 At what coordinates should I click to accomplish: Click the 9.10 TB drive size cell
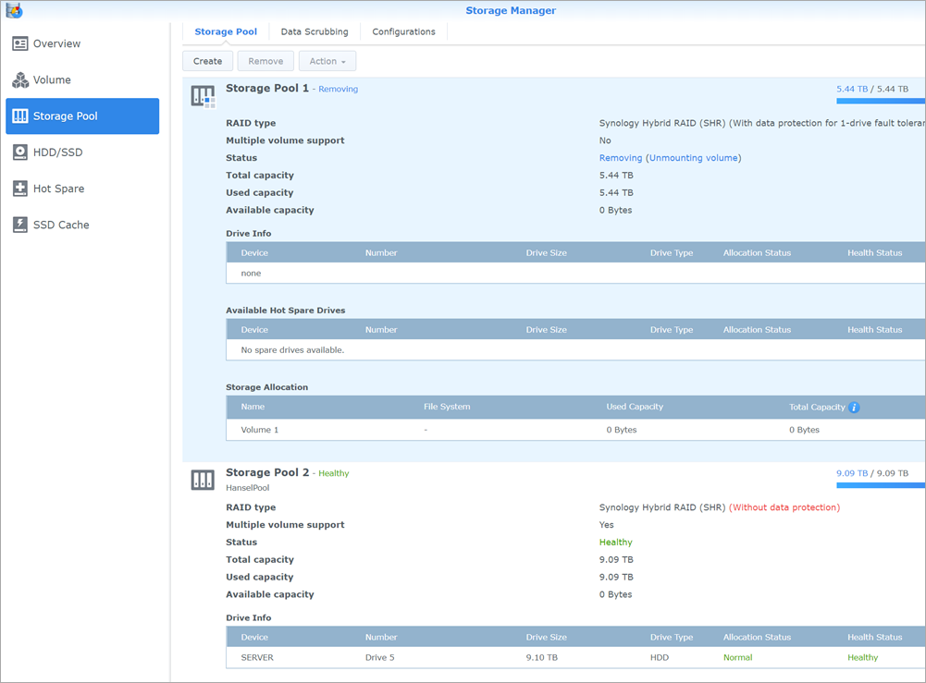(x=541, y=658)
